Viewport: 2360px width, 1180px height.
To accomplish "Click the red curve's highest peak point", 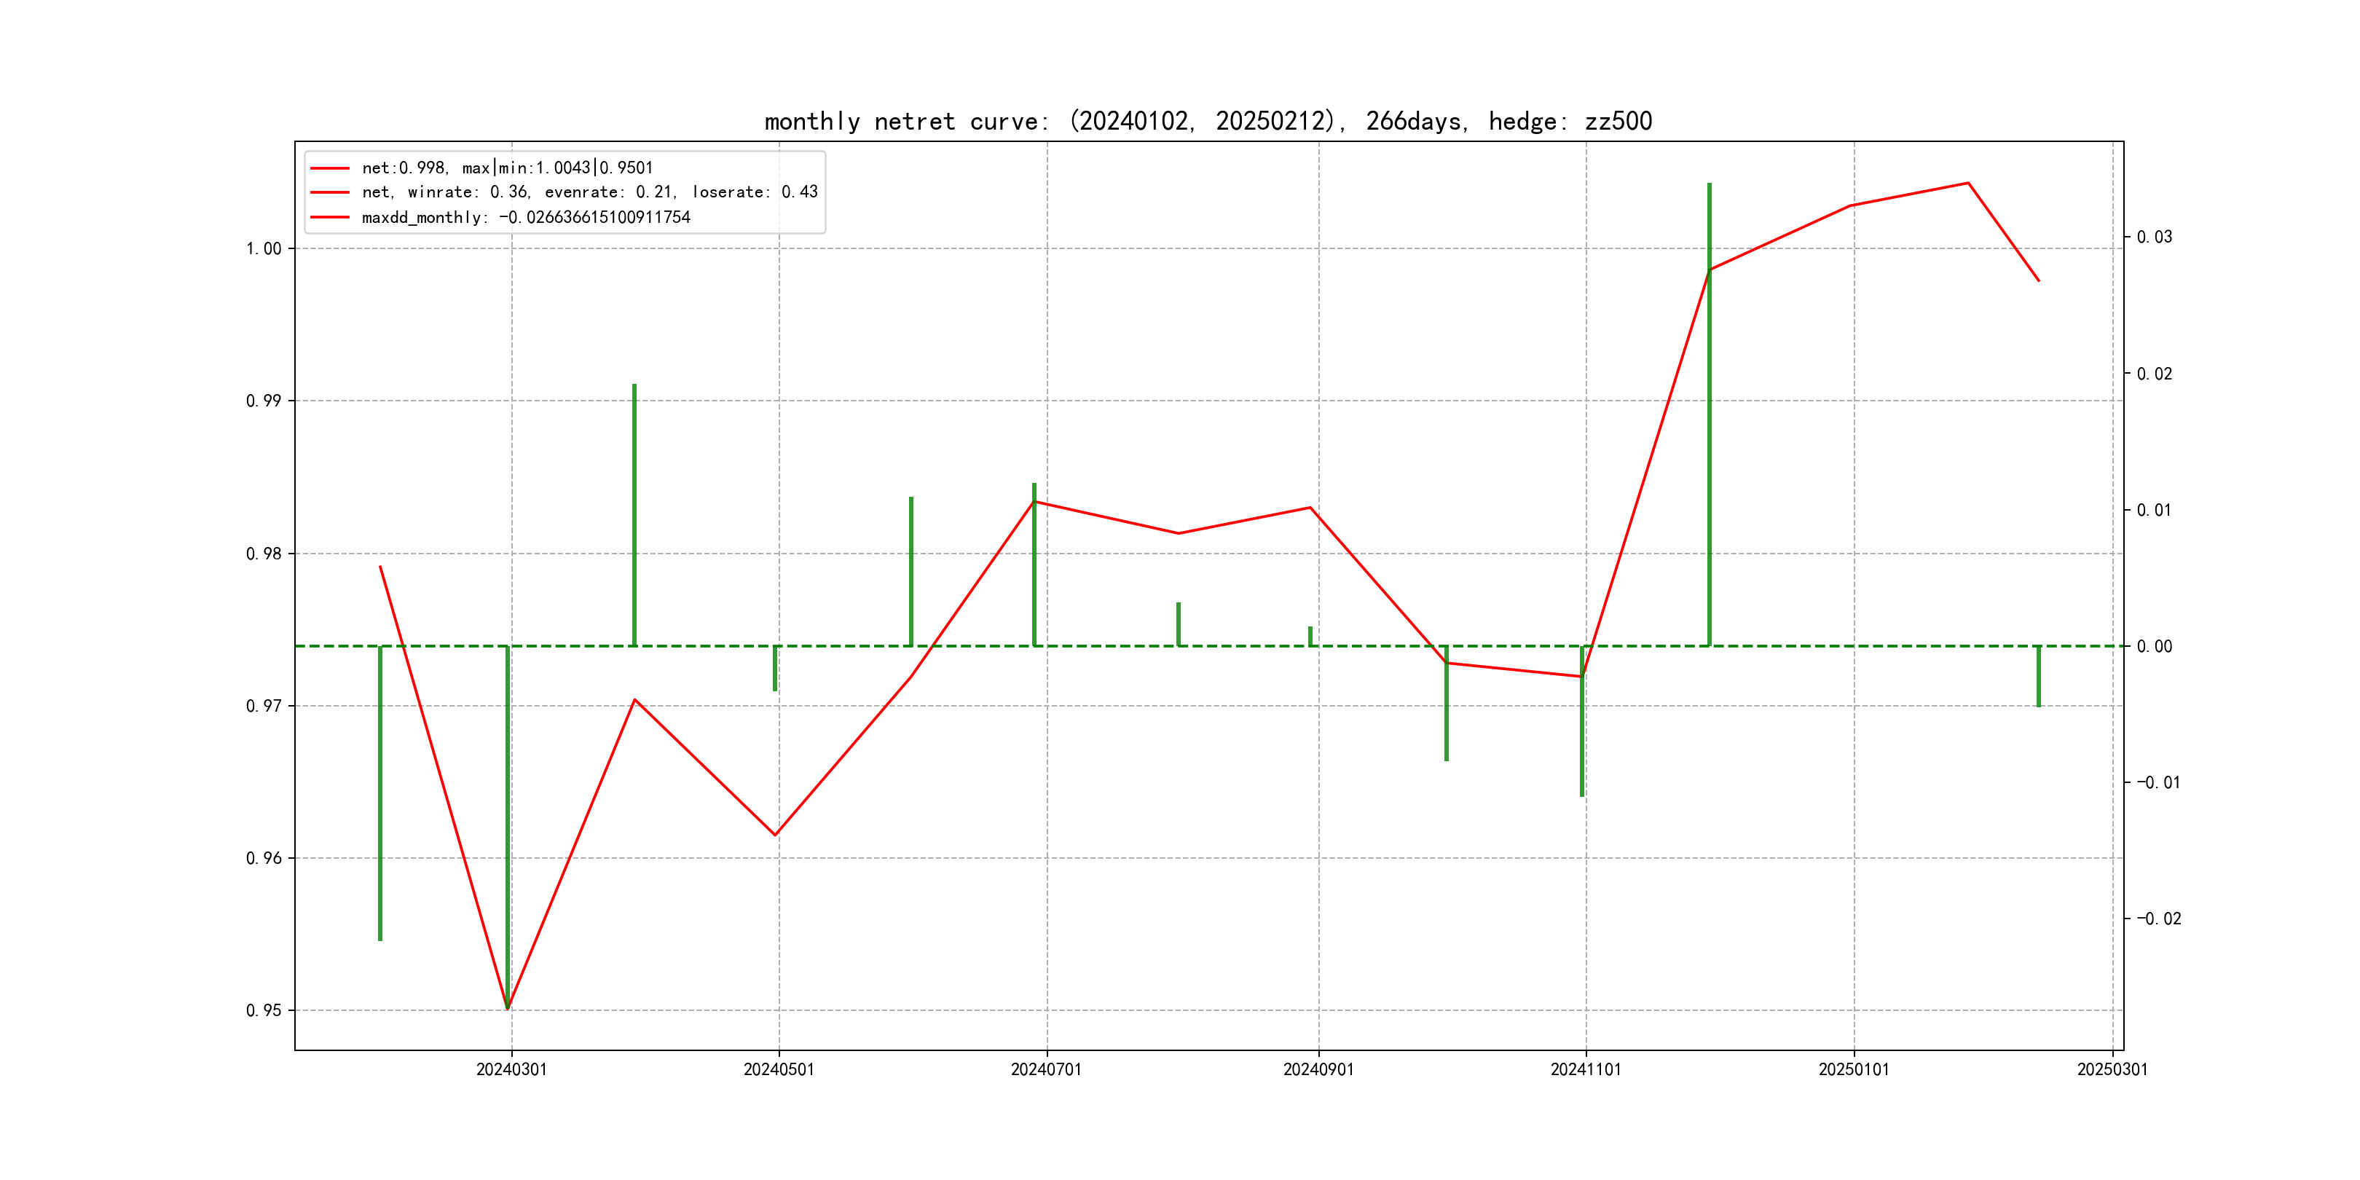I will pos(1968,184).
